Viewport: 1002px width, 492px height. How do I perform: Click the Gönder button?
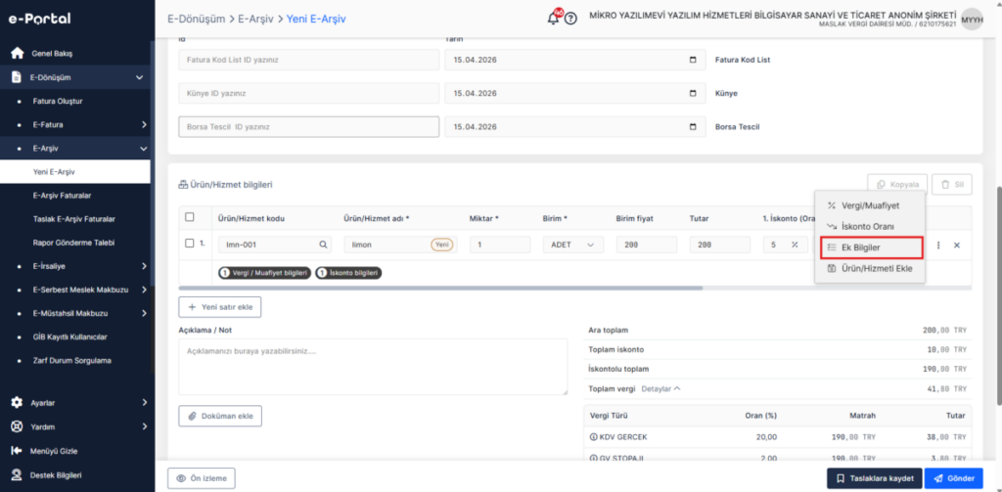click(954, 478)
